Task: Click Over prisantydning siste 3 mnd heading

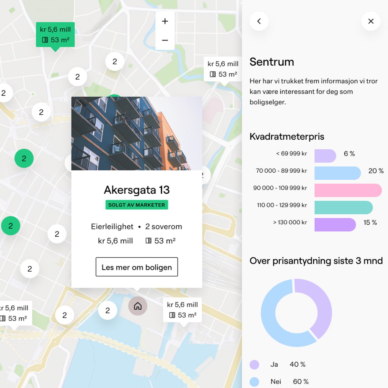Action: 316,261
